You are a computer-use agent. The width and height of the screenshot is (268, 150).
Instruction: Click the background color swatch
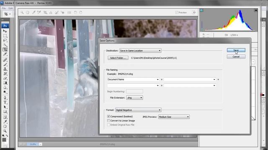click(x=7, y=142)
